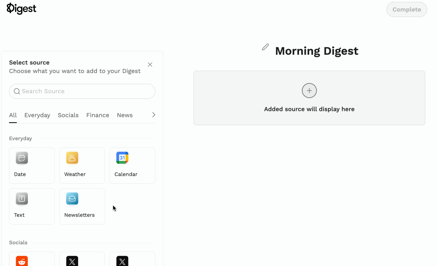Go to Digest logo home
This screenshot has height=266, width=437.
pos(21,9)
